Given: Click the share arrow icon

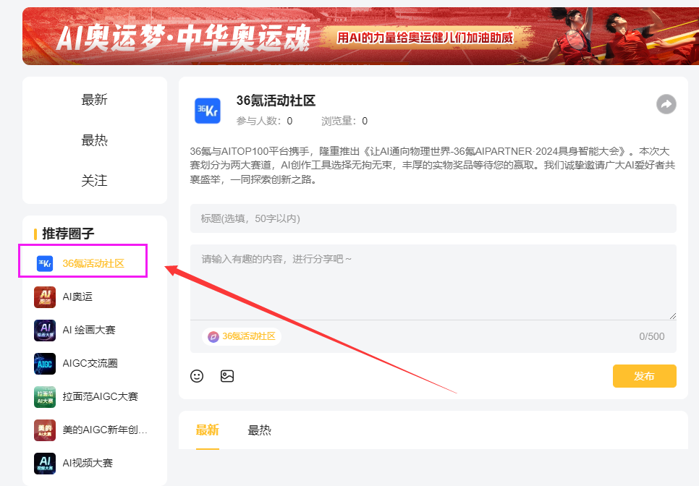Looking at the screenshot, I should tap(666, 104).
